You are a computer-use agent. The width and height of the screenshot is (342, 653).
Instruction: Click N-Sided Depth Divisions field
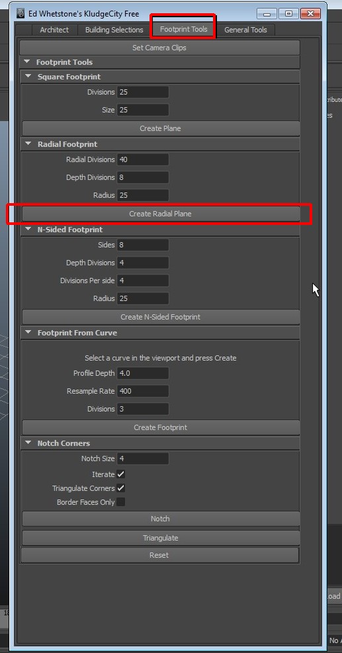click(x=143, y=263)
